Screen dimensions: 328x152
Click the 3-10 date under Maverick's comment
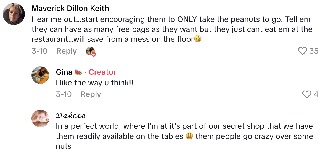click(x=39, y=51)
